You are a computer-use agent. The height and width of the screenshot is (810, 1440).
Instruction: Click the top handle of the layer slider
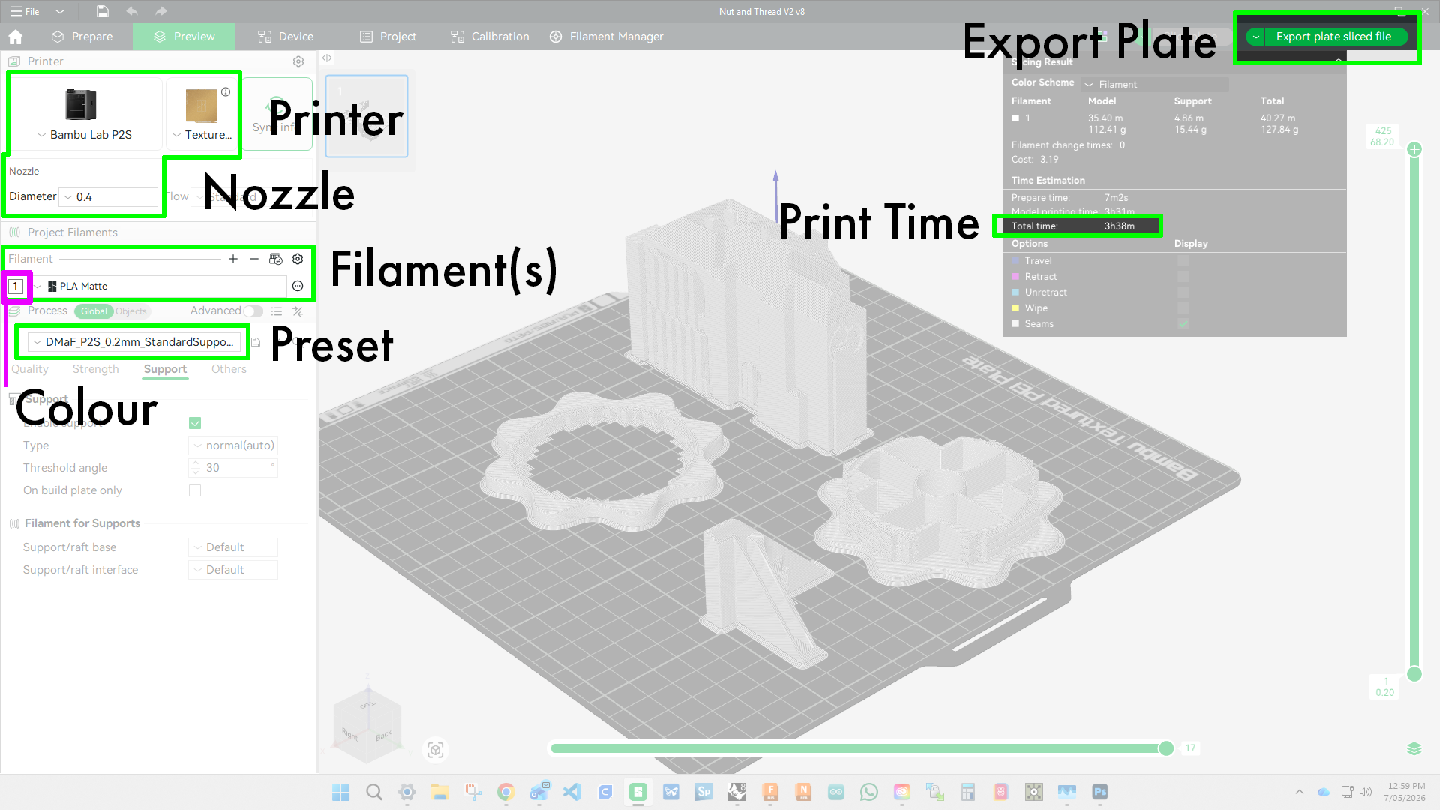click(x=1414, y=149)
